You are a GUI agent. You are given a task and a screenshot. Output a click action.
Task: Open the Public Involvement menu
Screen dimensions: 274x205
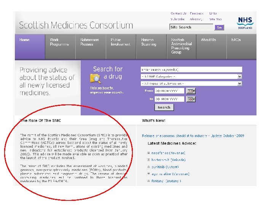[121, 47]
